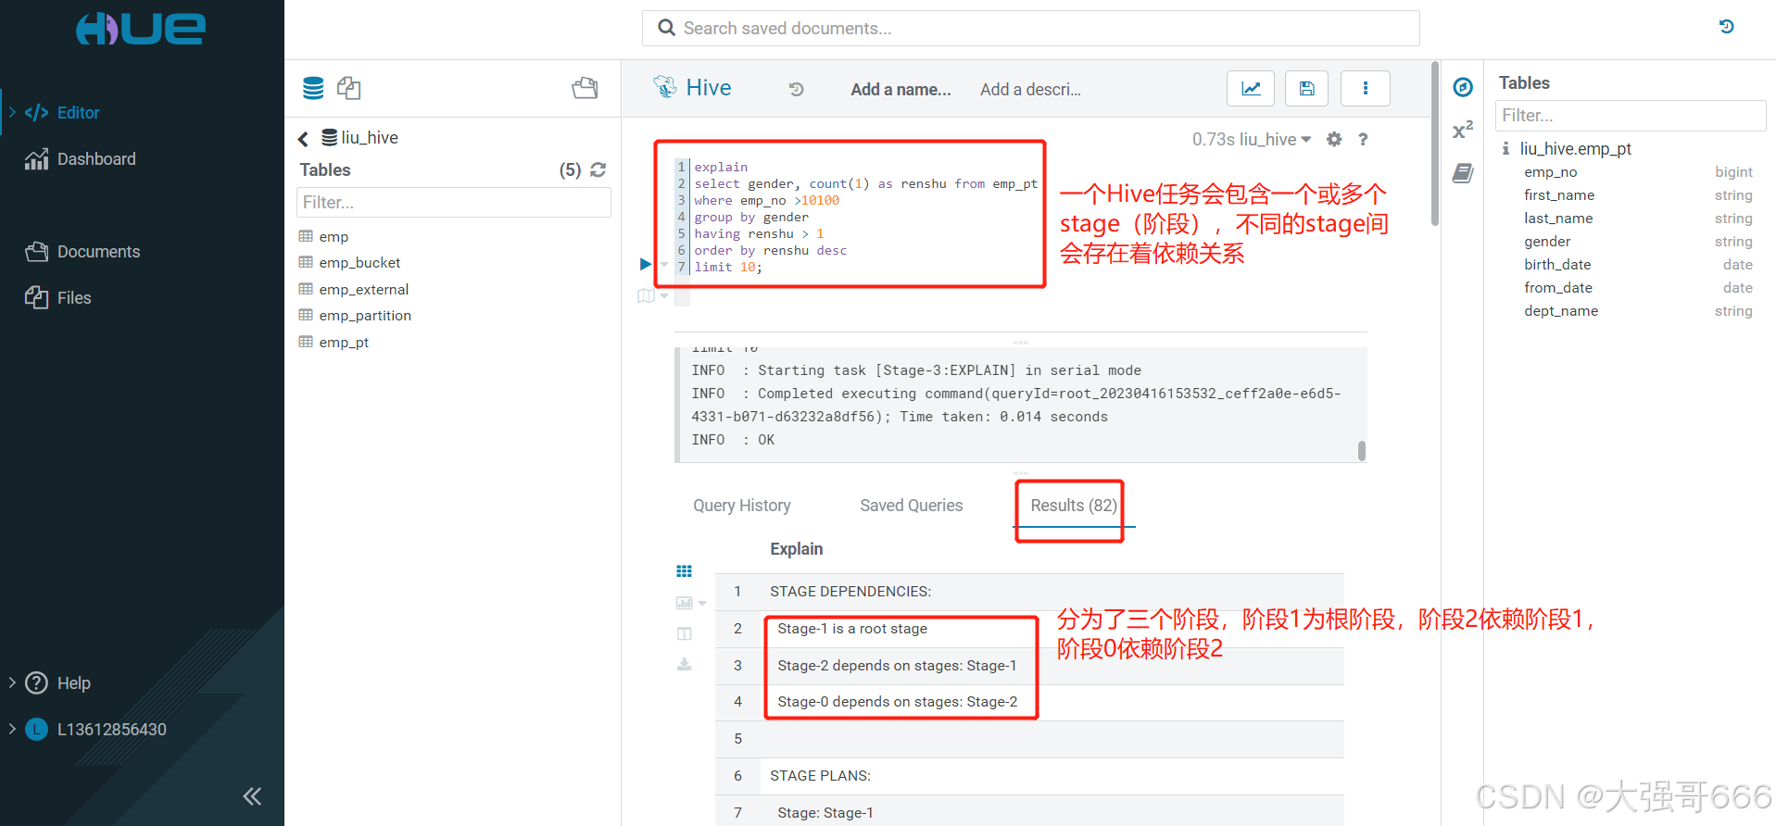Screen dimensions: 1776x826
Task: Collapse the left sidebar with double chevron
Action: [x=252, y=796]
